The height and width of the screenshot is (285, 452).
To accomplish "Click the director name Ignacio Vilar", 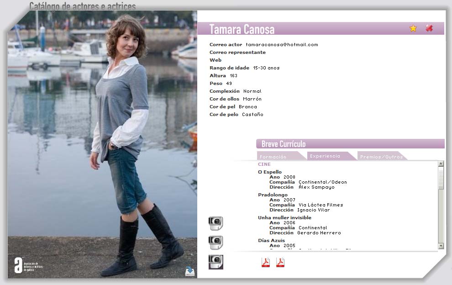I will 313,210.
